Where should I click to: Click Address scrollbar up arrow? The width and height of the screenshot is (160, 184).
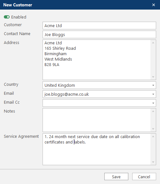click(x=153, y=43)
